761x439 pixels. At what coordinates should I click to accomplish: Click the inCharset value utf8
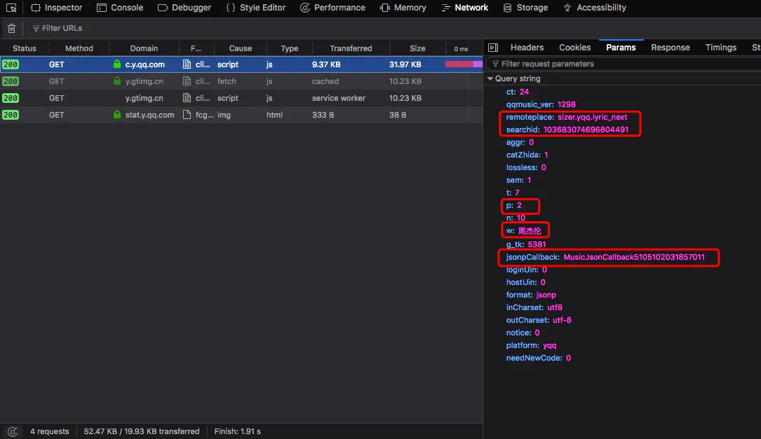[555, 307]
